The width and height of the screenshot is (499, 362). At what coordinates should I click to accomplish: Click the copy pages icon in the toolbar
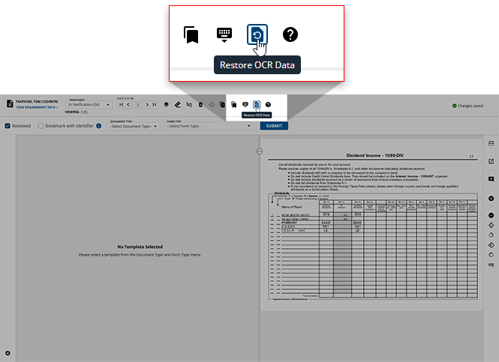click(x=222, y=105)
